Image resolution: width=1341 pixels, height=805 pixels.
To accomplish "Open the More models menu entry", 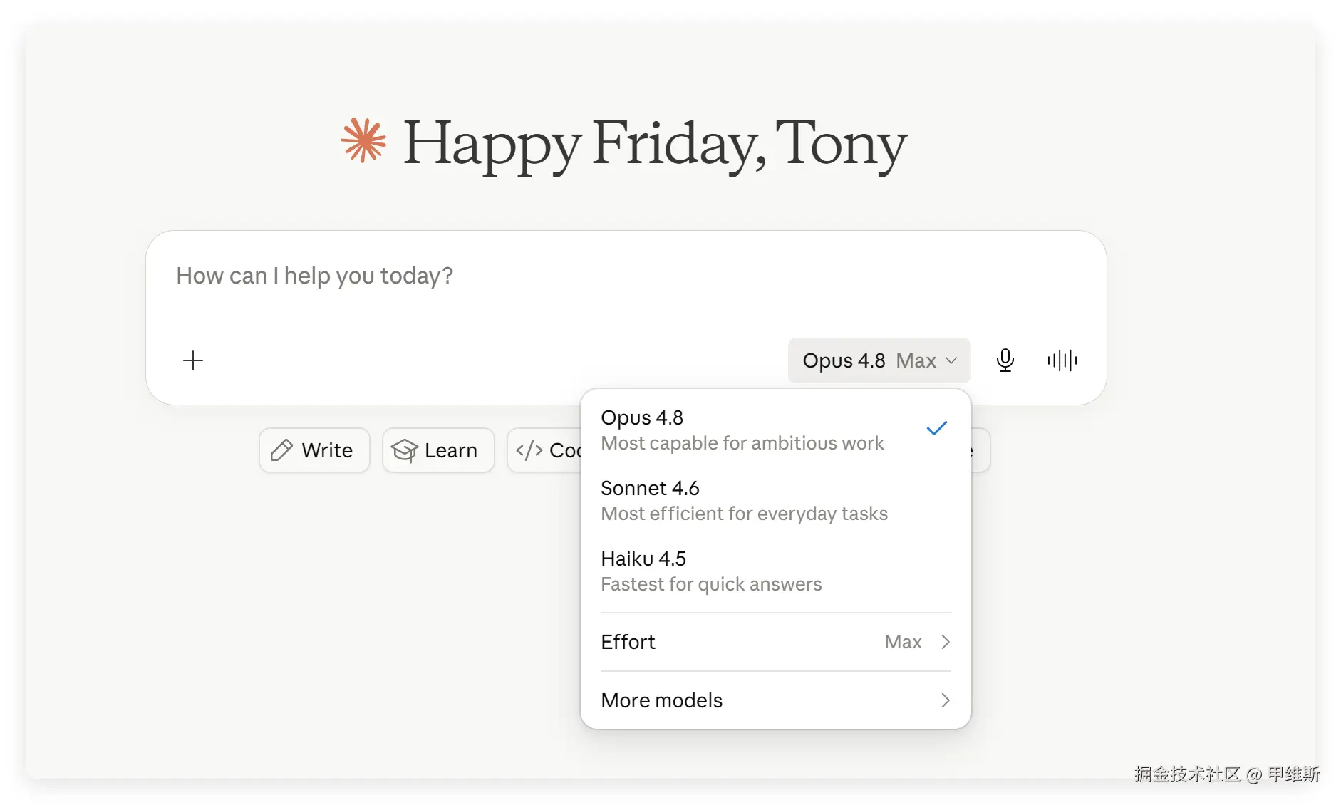I will click(x=776, y=700).
